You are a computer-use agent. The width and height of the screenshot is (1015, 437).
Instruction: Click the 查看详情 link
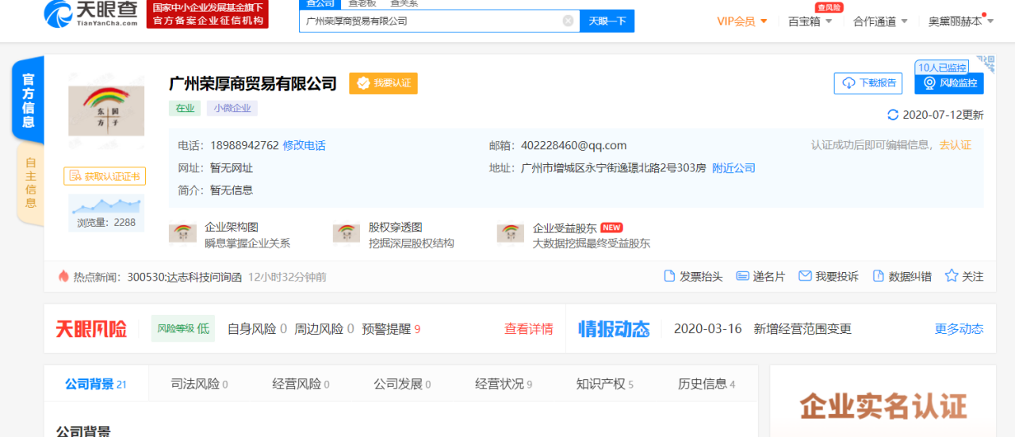pyautogui.click(x=529, y=328)
